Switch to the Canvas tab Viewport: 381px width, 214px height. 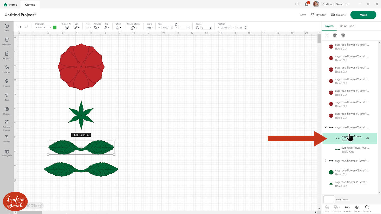pyautogui.click(x=30, y=5)
